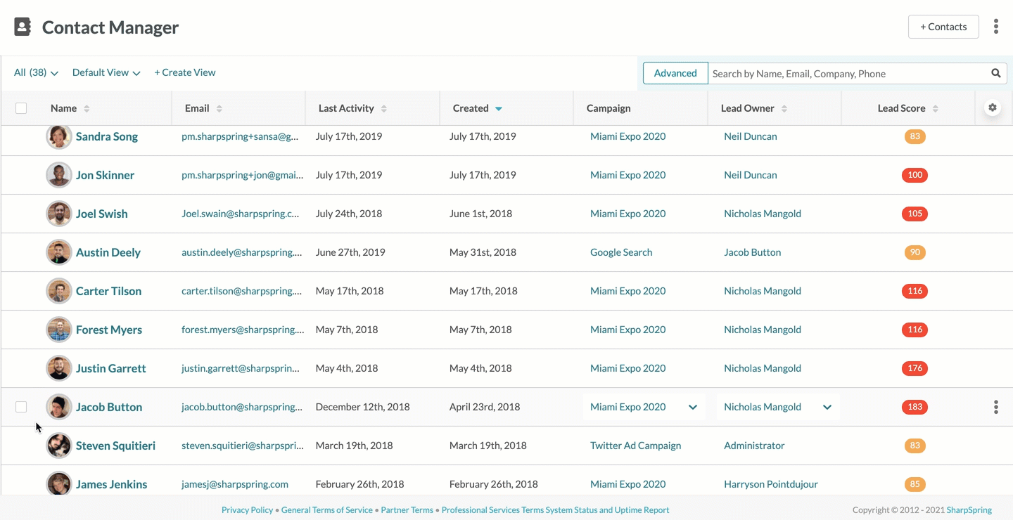
Task: Click the Created column sort arrow
Action: point(498,108)
